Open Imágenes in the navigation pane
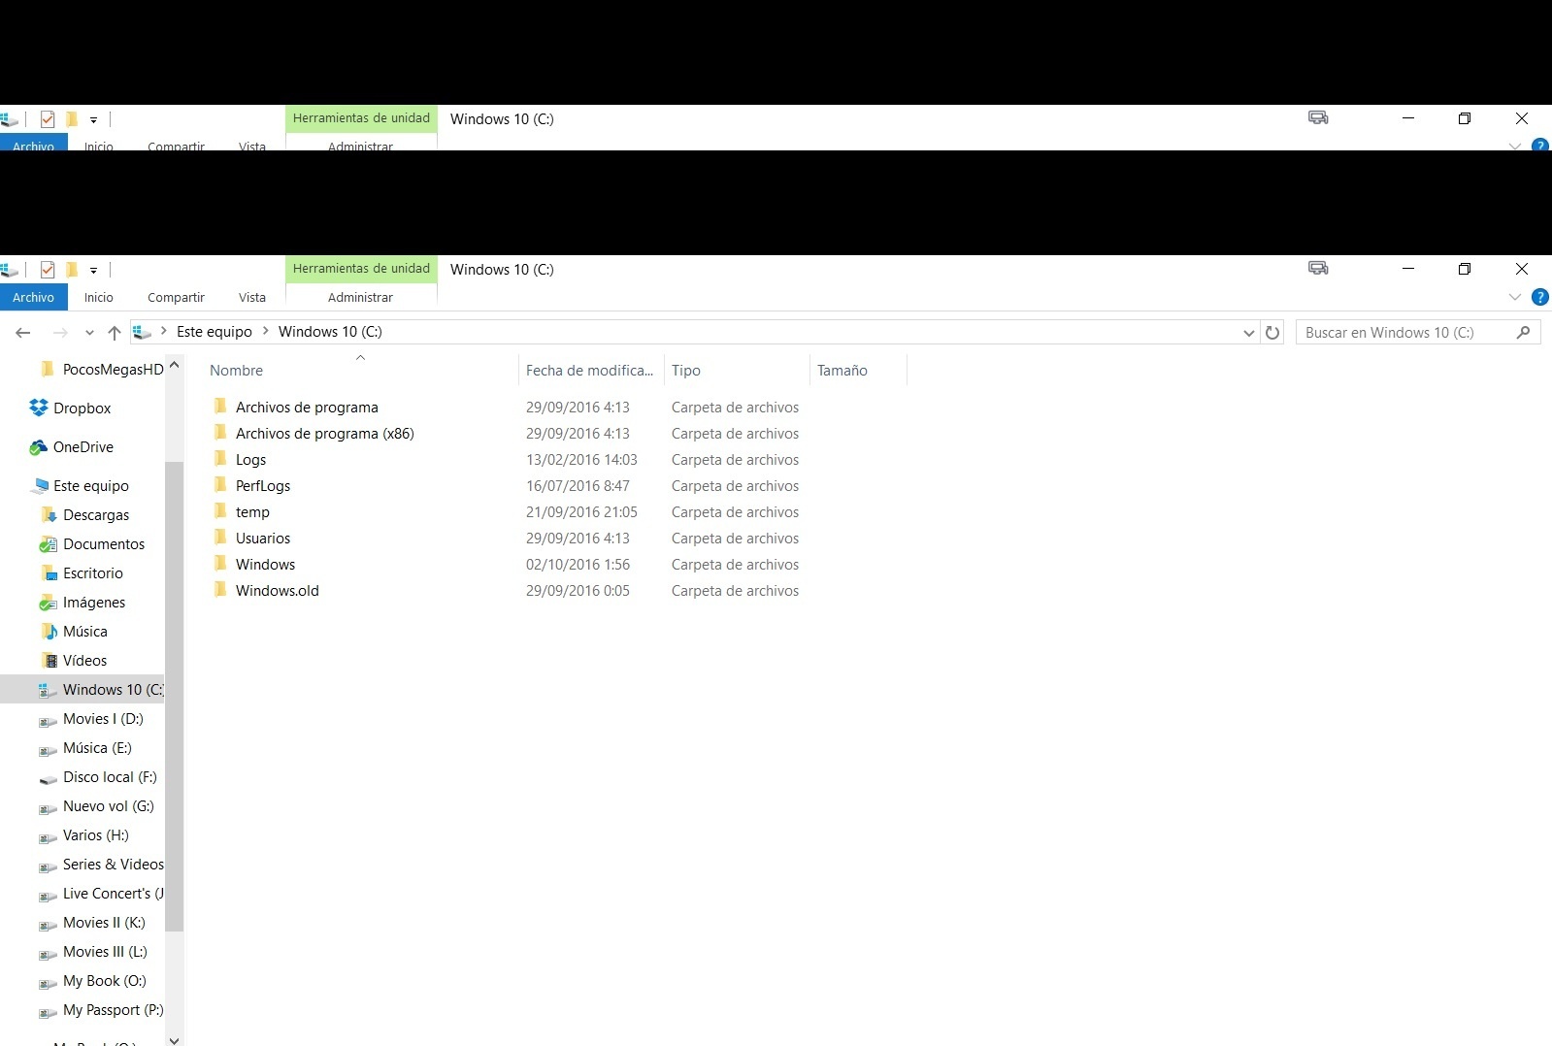Image resolution: width=1552 pixels, height=1046 pixels. pos(83,603)
